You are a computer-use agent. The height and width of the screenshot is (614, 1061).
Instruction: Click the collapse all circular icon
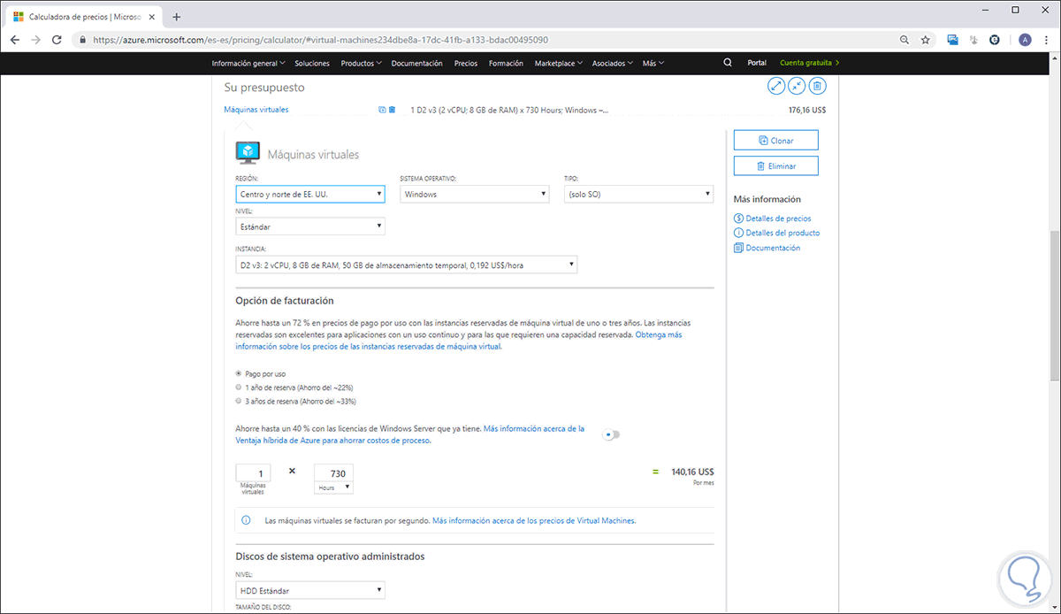pos(797,87)
